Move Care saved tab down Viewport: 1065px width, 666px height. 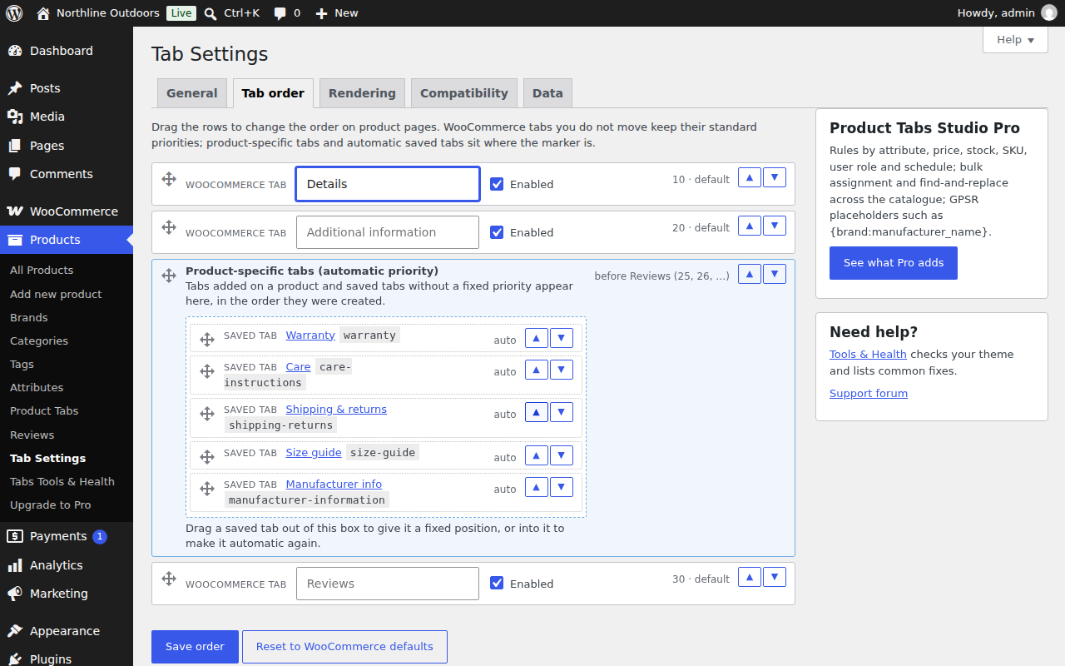point(562,370)
